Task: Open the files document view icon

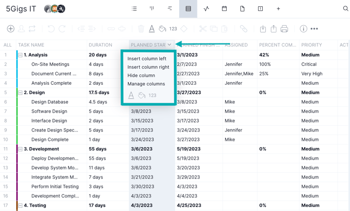Action: pos(242,9)
